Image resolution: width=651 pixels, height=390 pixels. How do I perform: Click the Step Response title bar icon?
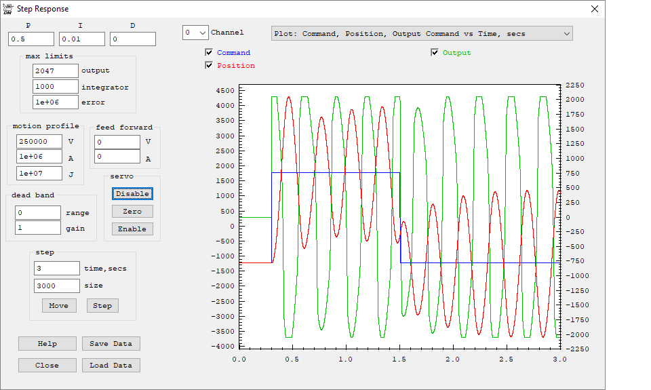click(x=8, y=9)
